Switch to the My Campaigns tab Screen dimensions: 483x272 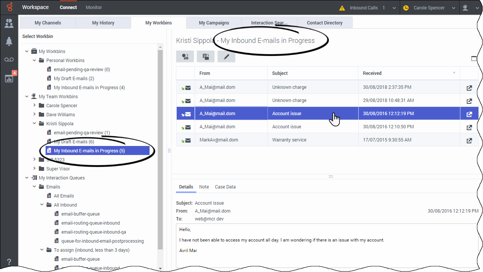pos(214,23)
